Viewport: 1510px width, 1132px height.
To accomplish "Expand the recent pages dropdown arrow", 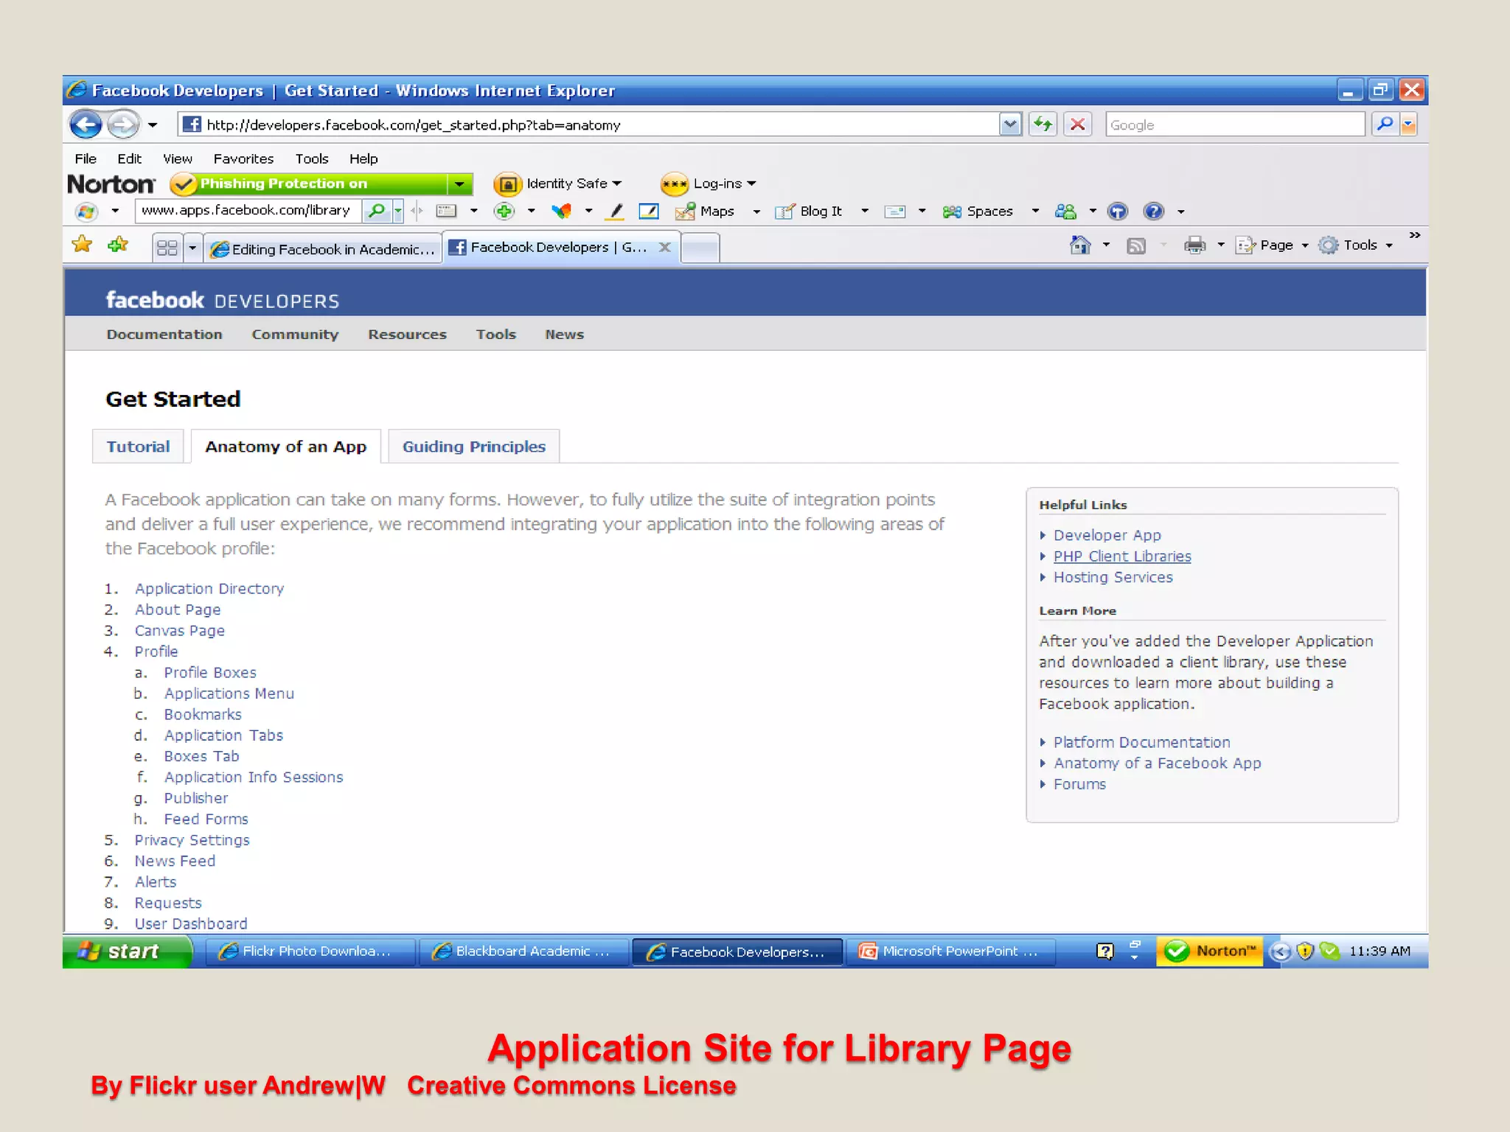I will [152, 125].
